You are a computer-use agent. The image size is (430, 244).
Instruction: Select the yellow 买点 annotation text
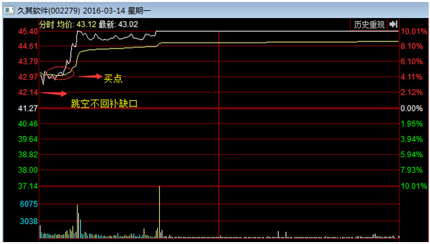113,79
